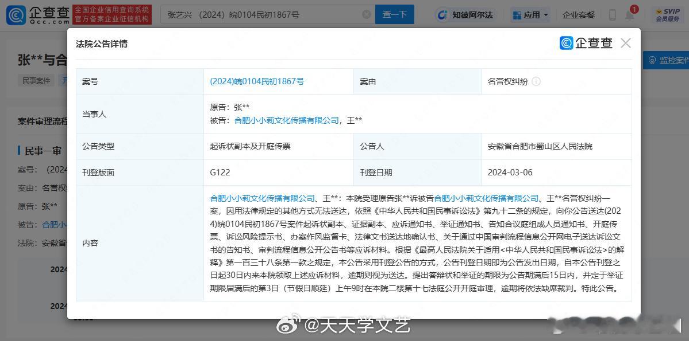Screen dimensions: 689x341
Task: Click the 原告：张** text
Action: (x=230, y=107)
